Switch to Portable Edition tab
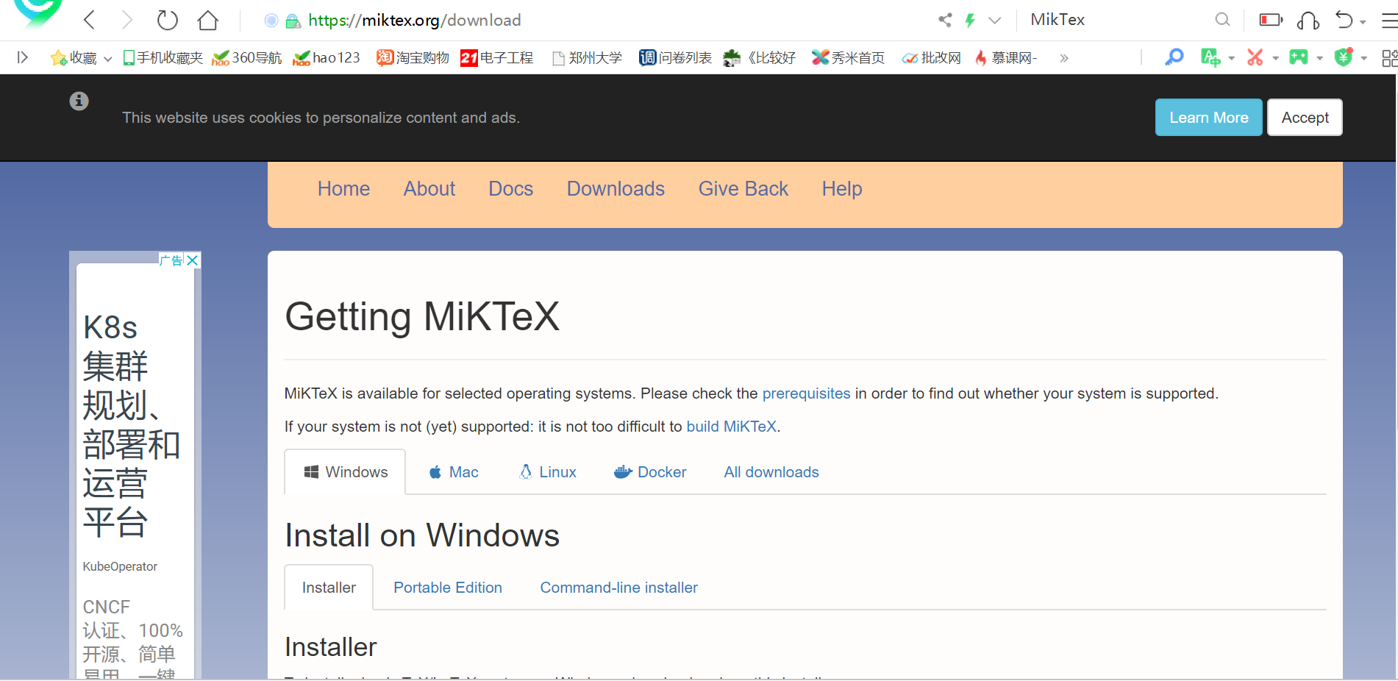Image resolution: width=1398 pixels, height=681 pixels. point(448,588)
